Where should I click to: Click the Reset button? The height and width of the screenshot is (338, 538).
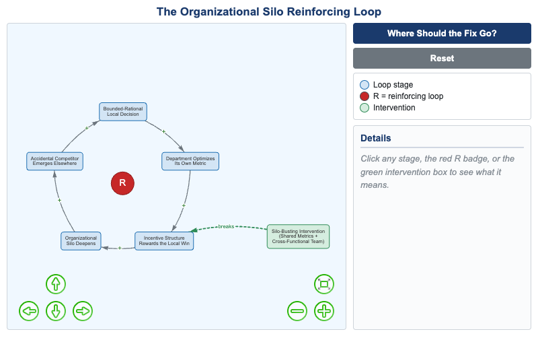tap(442, 58)
